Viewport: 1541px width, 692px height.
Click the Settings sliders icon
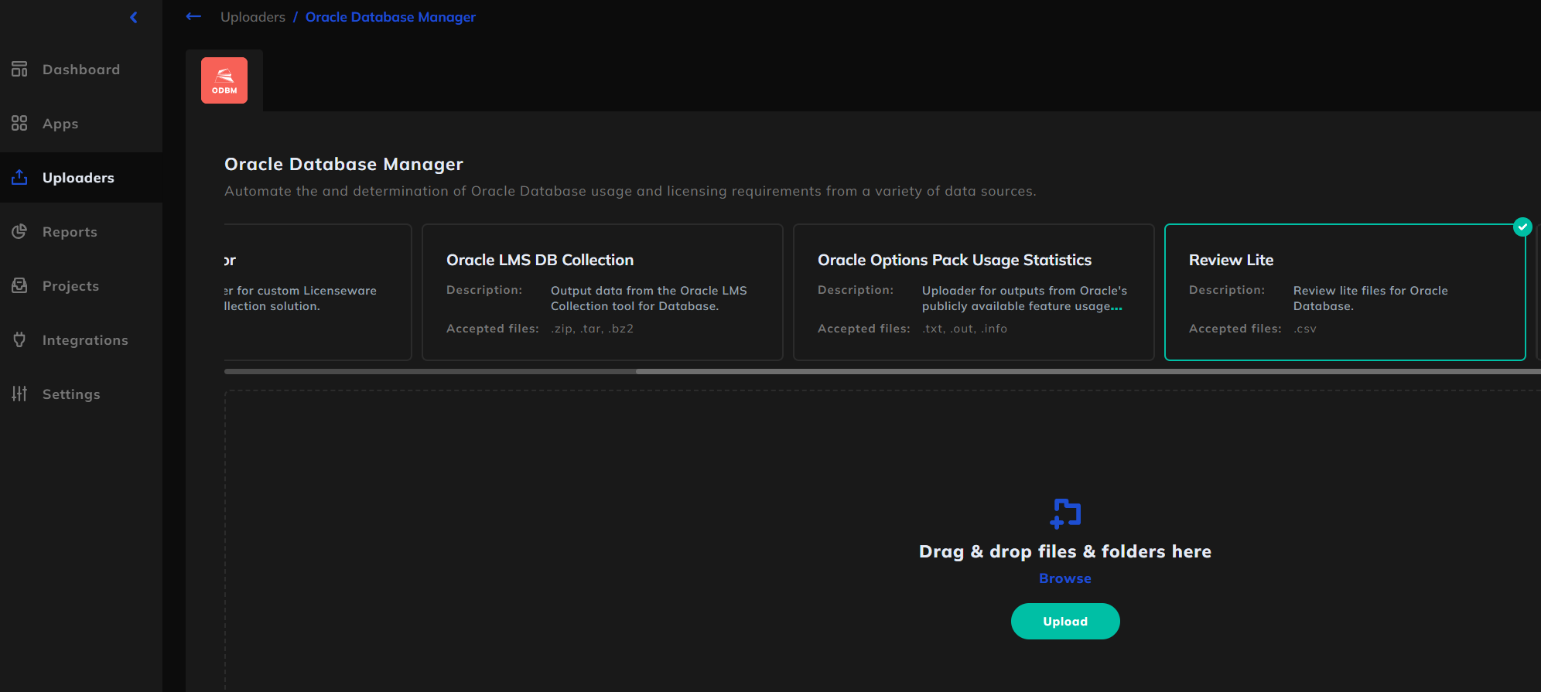tap(19, 394)
